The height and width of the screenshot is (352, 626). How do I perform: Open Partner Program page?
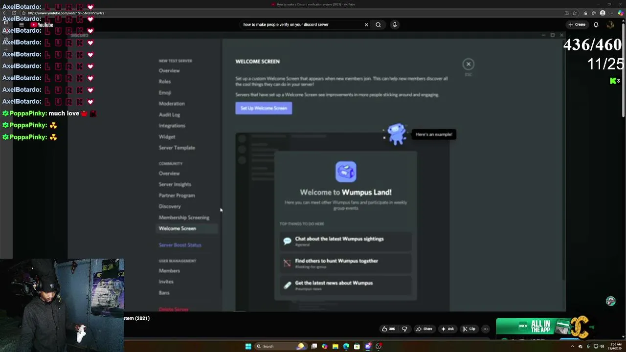coord(177,195)
